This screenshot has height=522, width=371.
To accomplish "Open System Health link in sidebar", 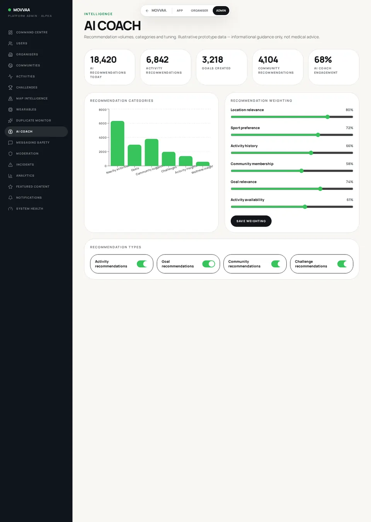I will pyautogui.click(x=36, y=209).
